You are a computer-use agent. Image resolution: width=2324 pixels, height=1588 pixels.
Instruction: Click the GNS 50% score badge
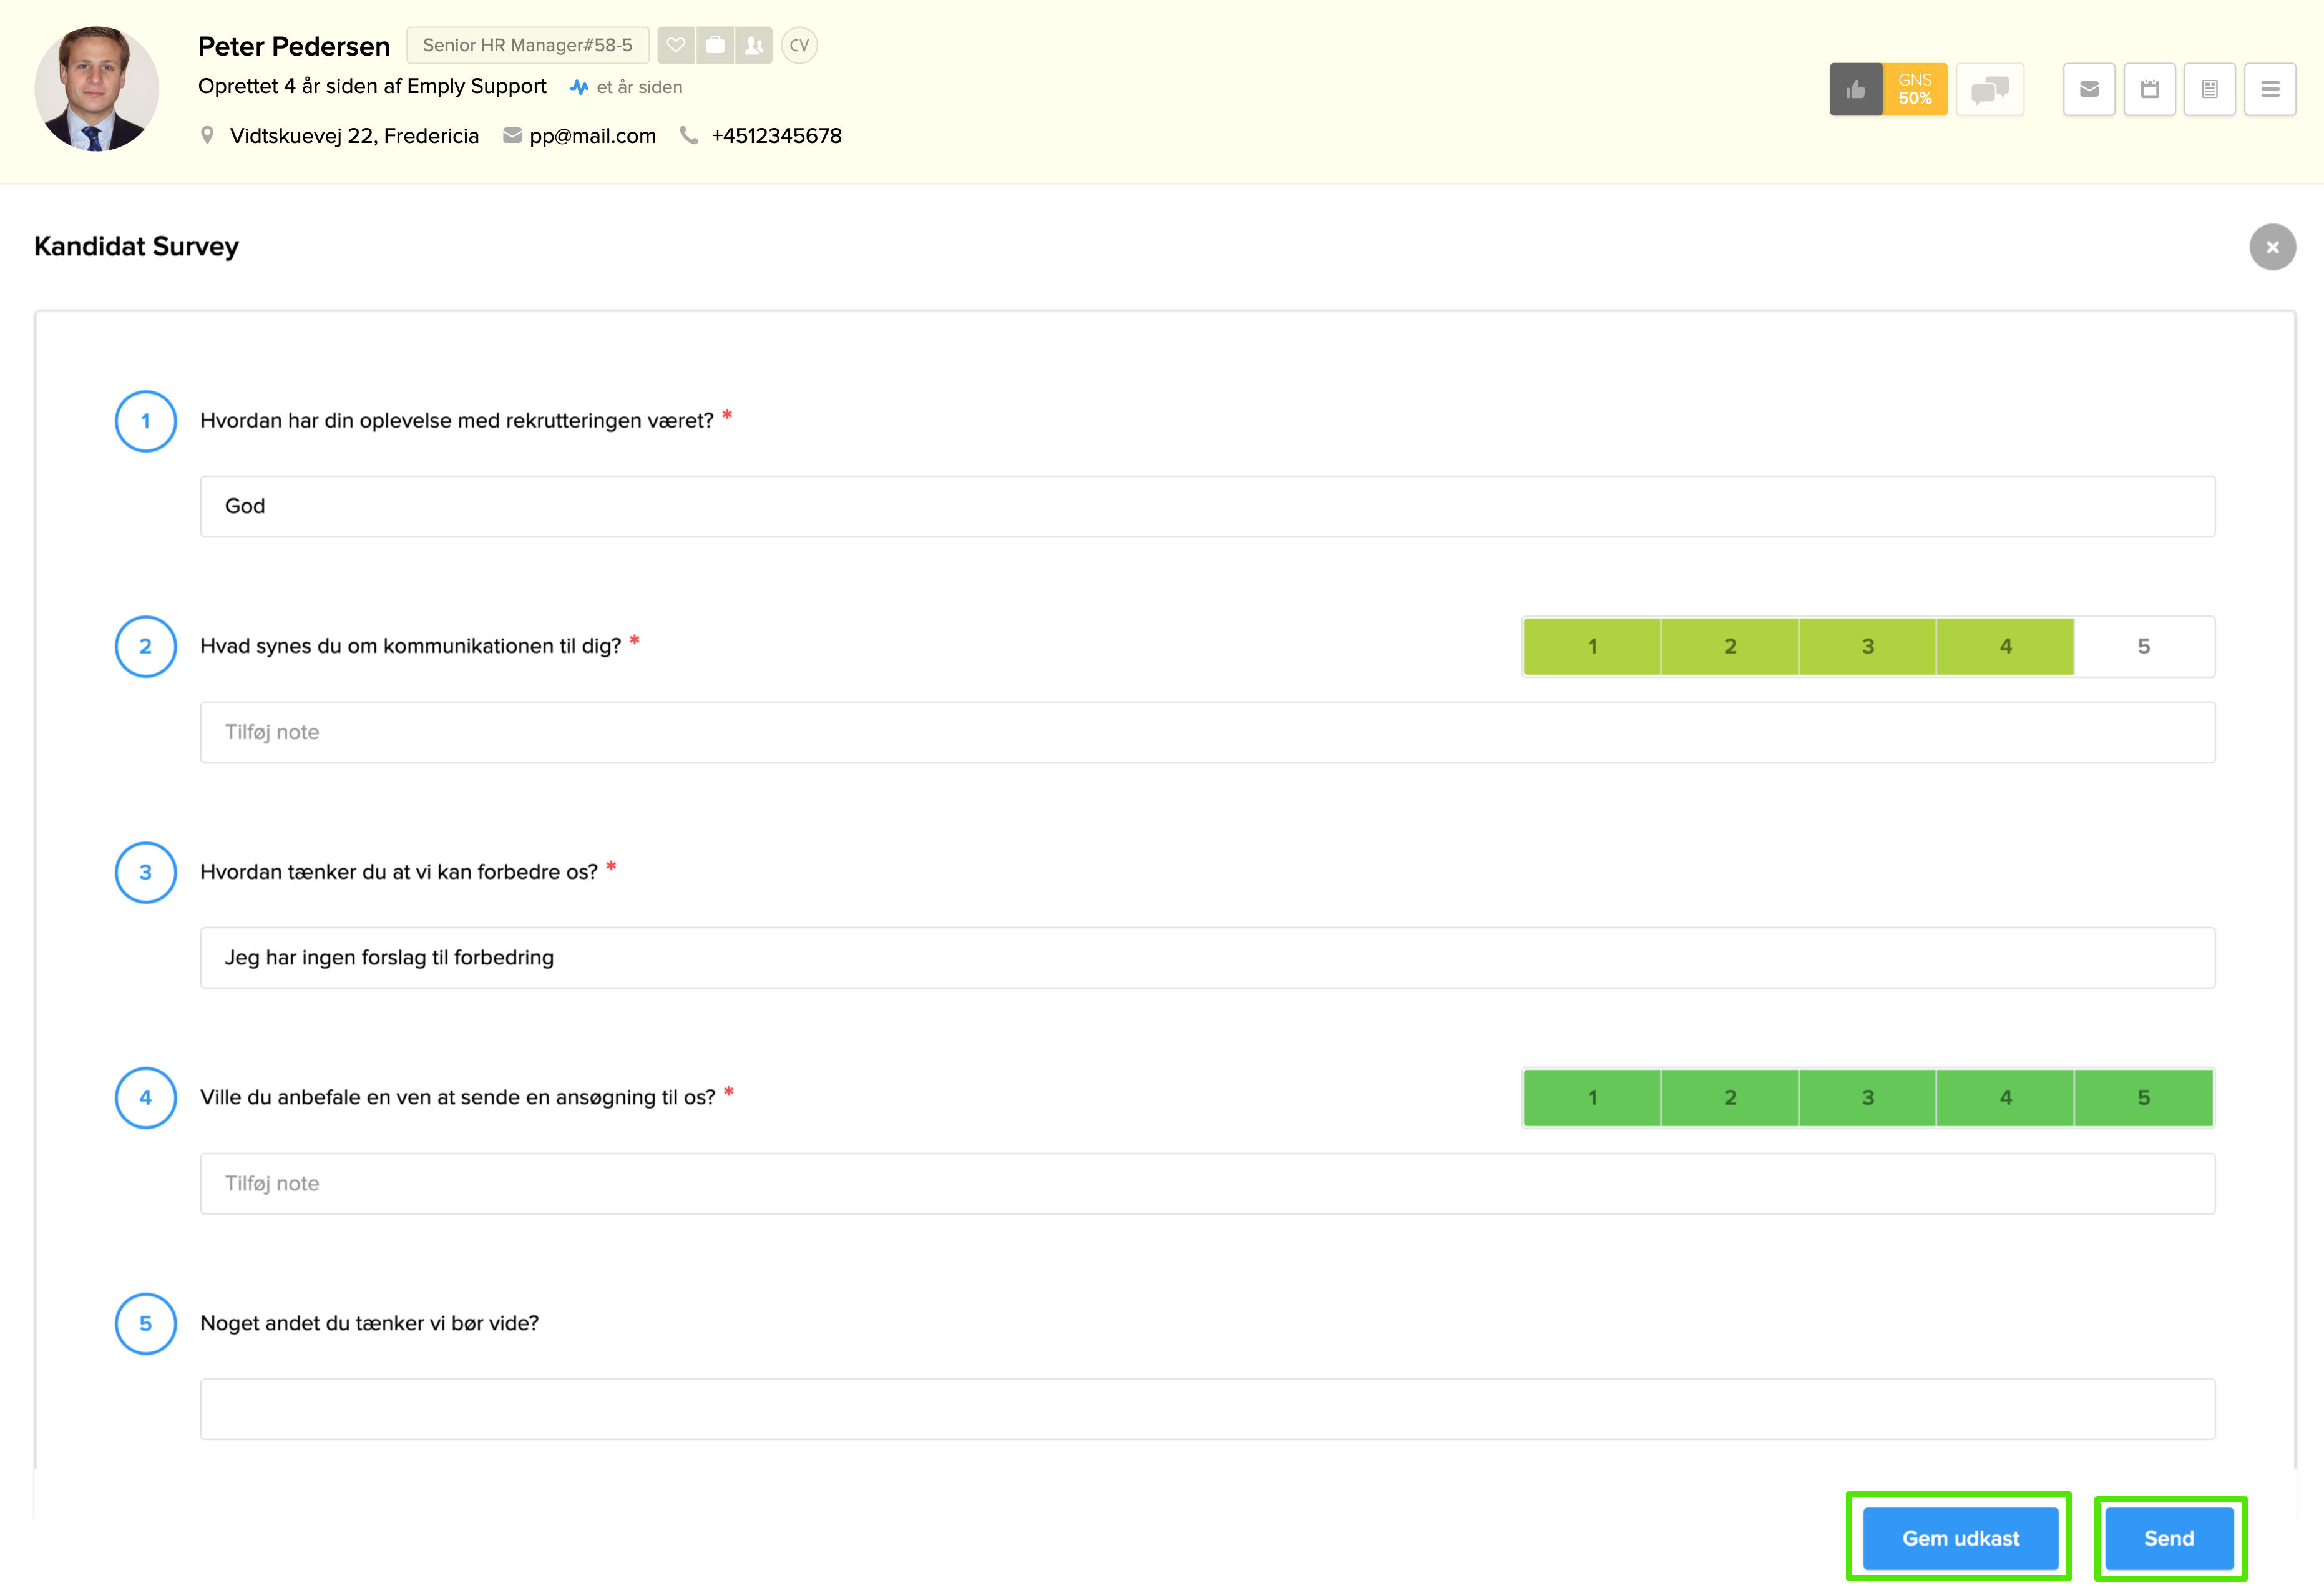pos(1914,89)
